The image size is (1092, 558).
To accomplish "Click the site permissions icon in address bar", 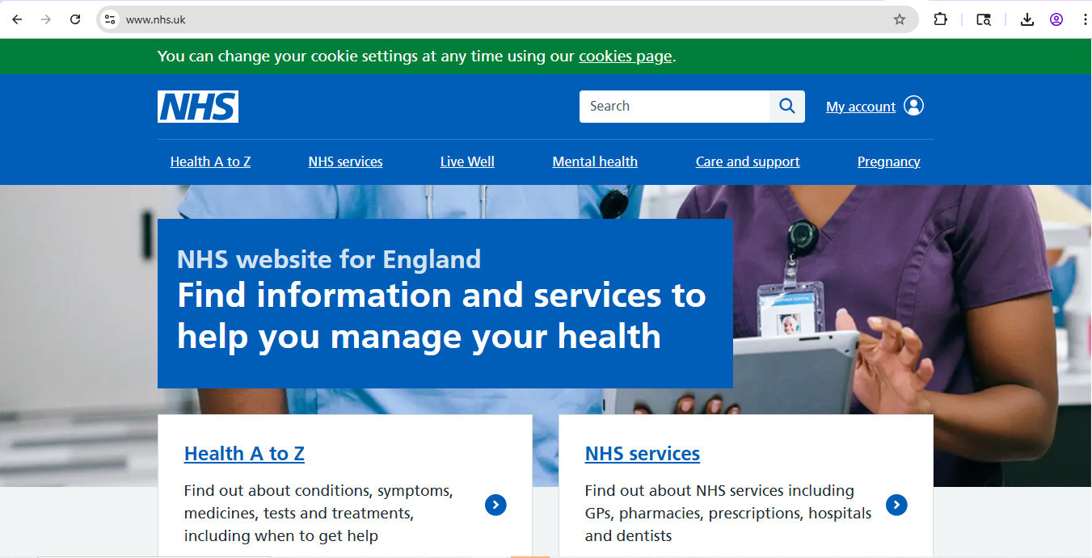I will coord(108,19).
